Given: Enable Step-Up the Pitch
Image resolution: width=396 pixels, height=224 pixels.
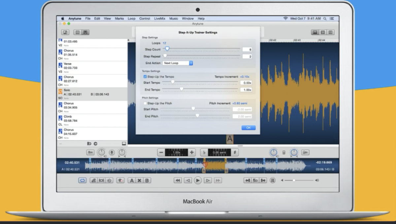Looking at the screenshot, I should point(145,103).
